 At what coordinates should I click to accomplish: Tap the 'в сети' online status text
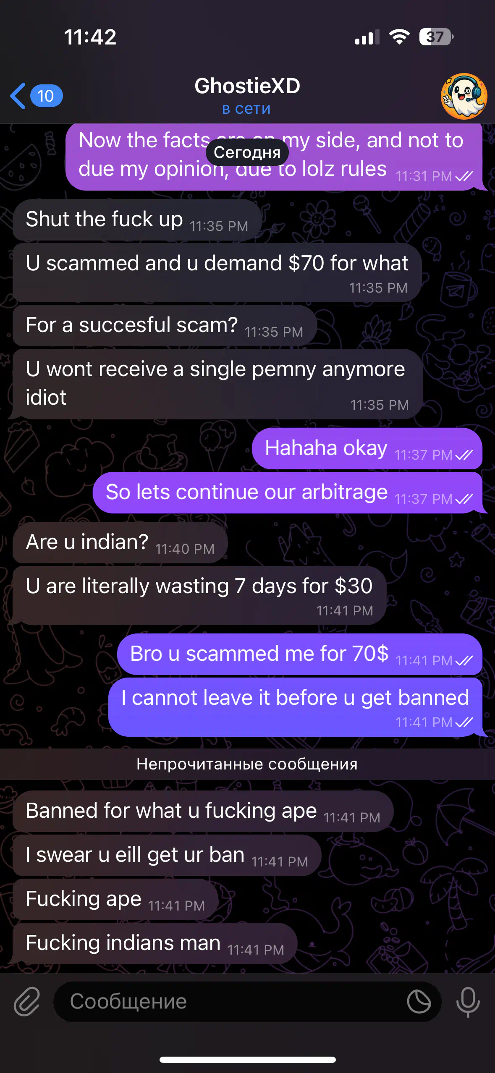point(246,109)
